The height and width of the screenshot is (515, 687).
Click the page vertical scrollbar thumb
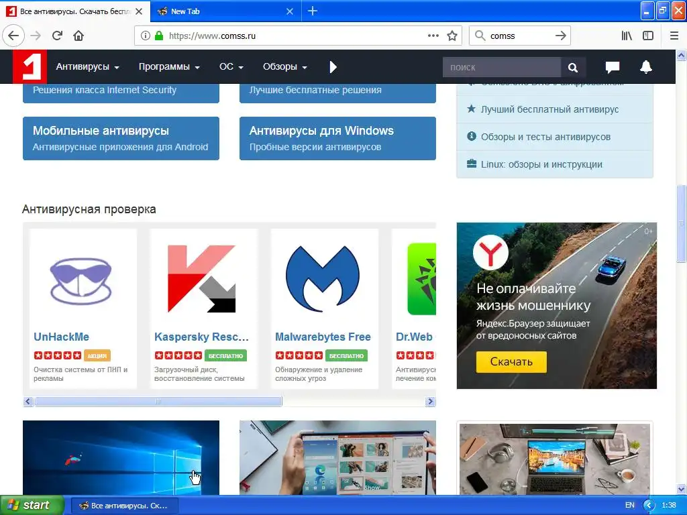681,224
